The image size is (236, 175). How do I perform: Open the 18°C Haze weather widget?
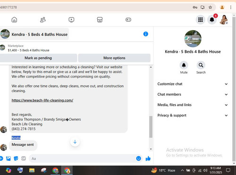tap(163, 170)
